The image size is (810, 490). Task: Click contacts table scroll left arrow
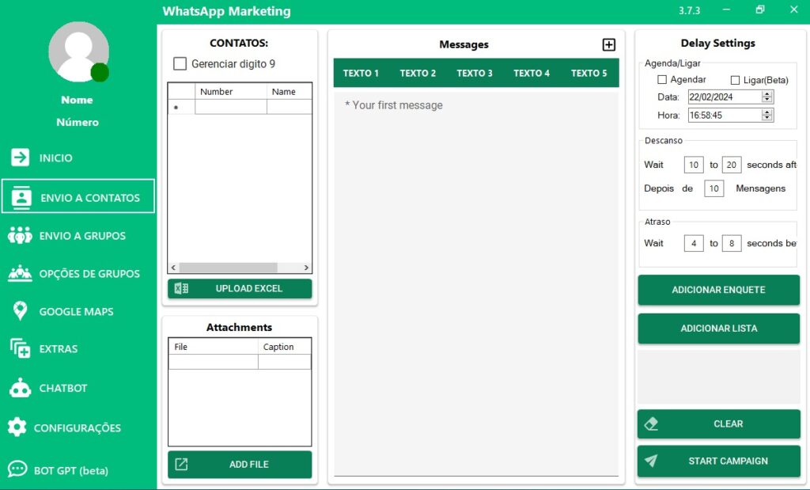[x=173, y=268]
